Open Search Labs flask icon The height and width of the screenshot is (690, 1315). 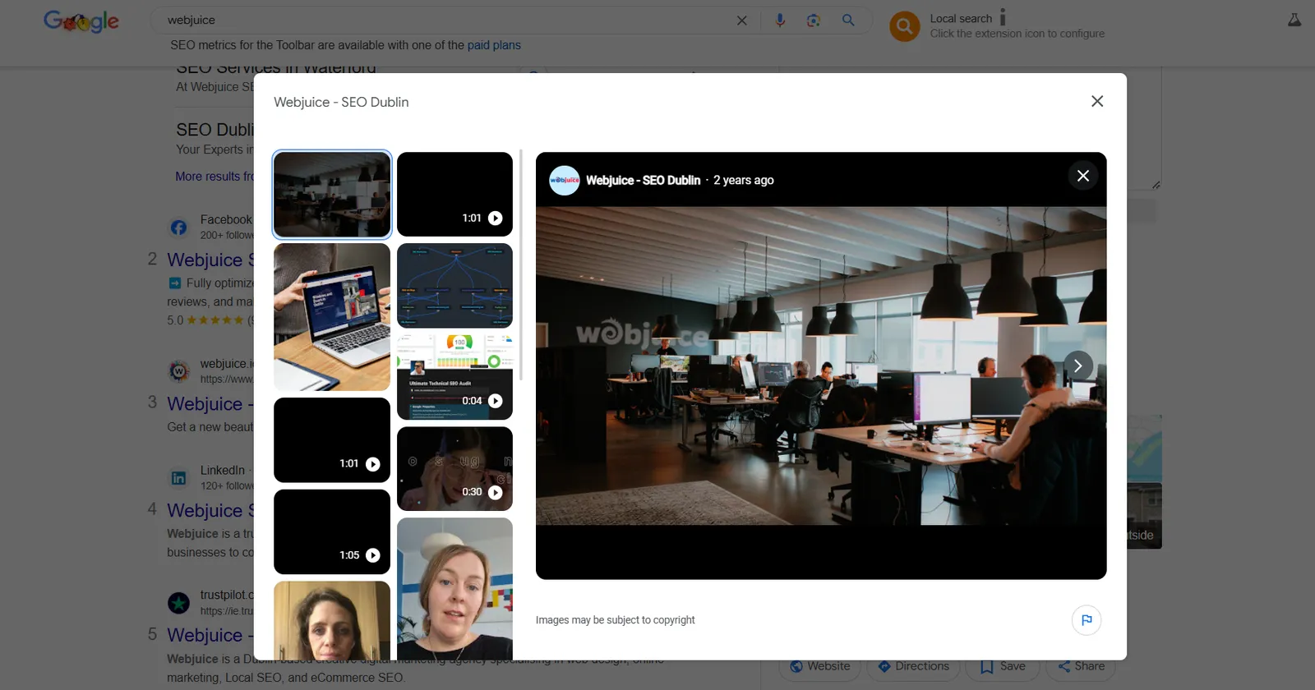(1294, 21)
